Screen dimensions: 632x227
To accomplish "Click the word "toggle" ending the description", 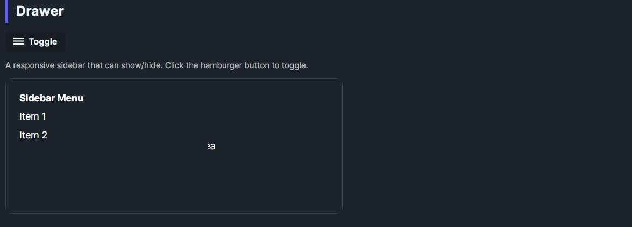I will tap(294, 65).
